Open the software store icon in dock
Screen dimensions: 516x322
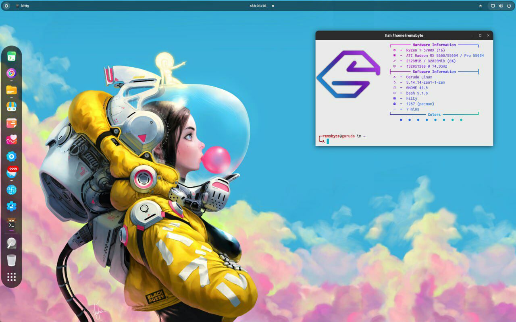point(11,107)
